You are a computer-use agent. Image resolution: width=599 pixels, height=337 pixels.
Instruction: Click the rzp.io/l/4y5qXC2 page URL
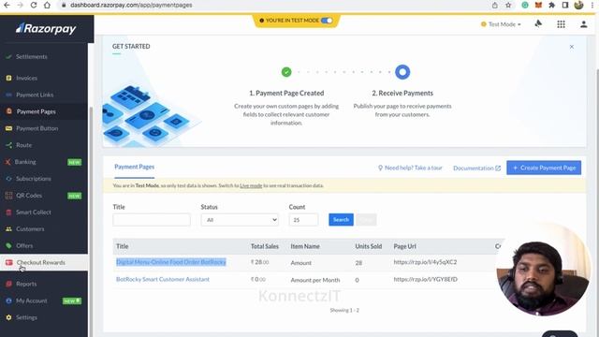425,262
